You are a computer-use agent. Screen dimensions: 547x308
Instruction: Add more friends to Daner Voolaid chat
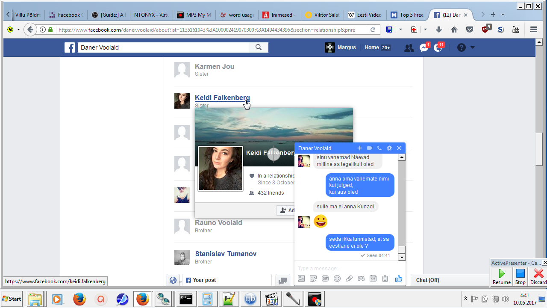point(360,148)
